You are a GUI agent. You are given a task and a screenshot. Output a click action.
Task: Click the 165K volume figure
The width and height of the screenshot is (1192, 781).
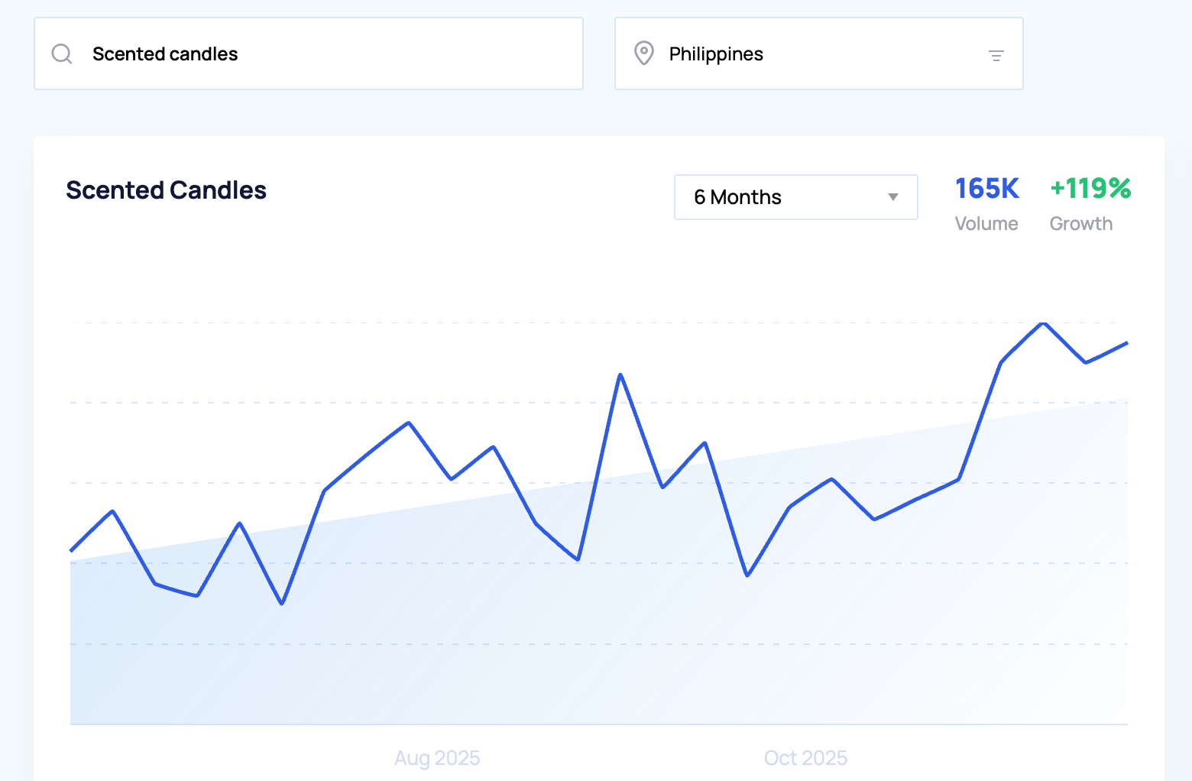(x=986, y=189)
